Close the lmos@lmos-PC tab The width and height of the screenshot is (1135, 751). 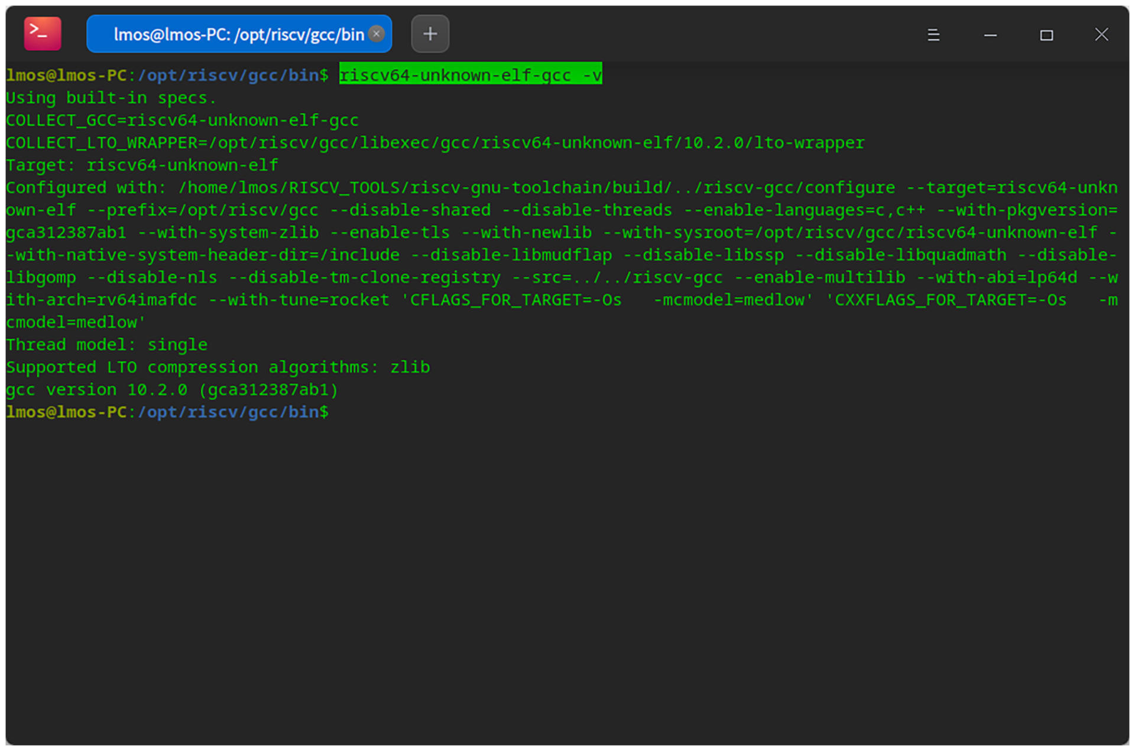coord(376,34)
